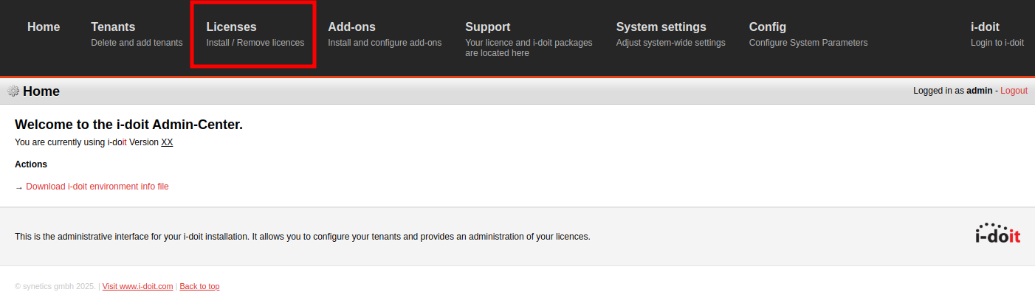Click the Back to top link
This screenshot has width=1035, height=306.
coord(199,286)
